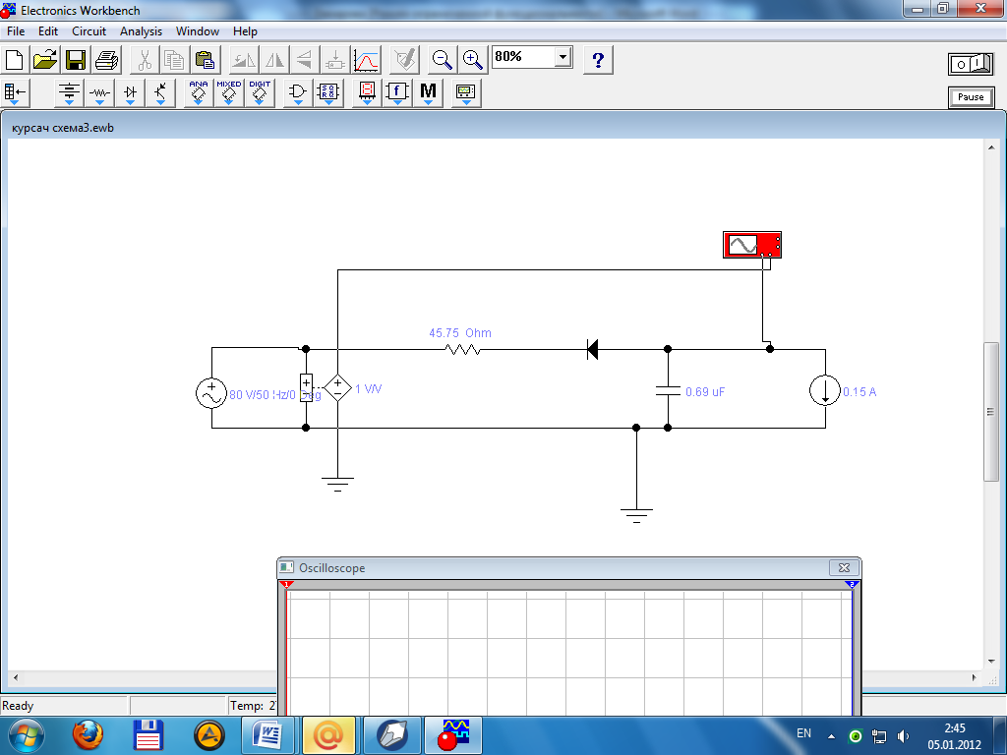Select the 0.15 A current source

[825, 390]
